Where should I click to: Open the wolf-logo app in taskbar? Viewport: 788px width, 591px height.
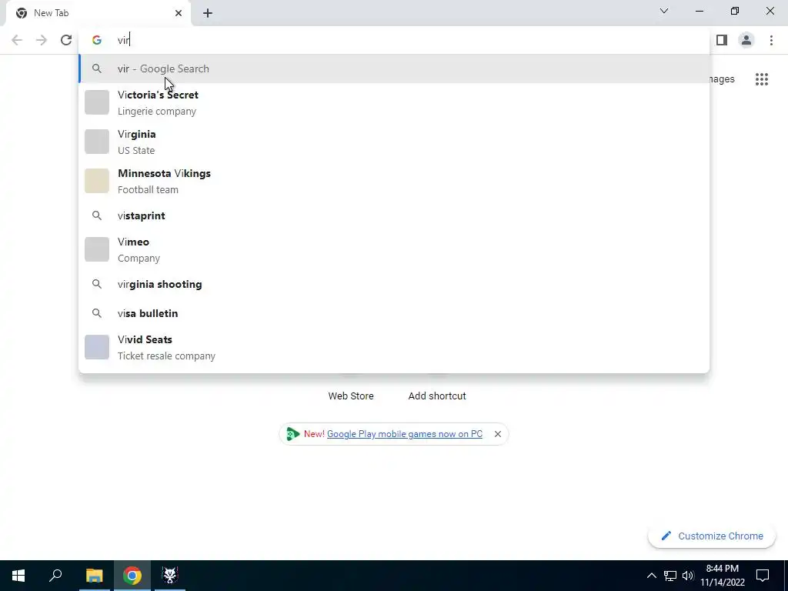point(170,576)
